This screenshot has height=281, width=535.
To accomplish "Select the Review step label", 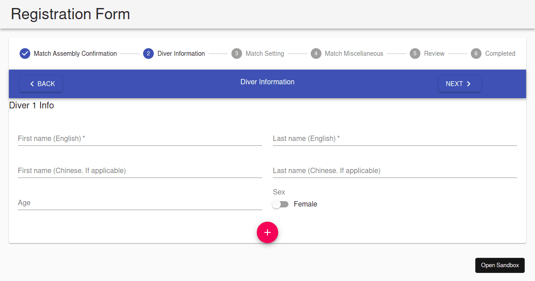I will (435, 54).
